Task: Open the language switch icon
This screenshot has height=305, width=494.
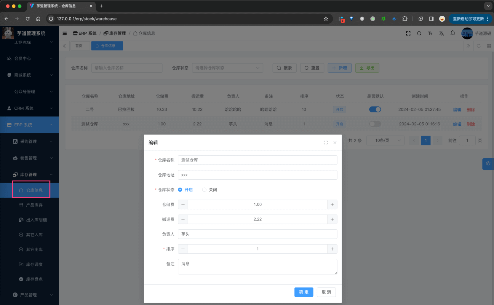Action: [x=442, y=33]
